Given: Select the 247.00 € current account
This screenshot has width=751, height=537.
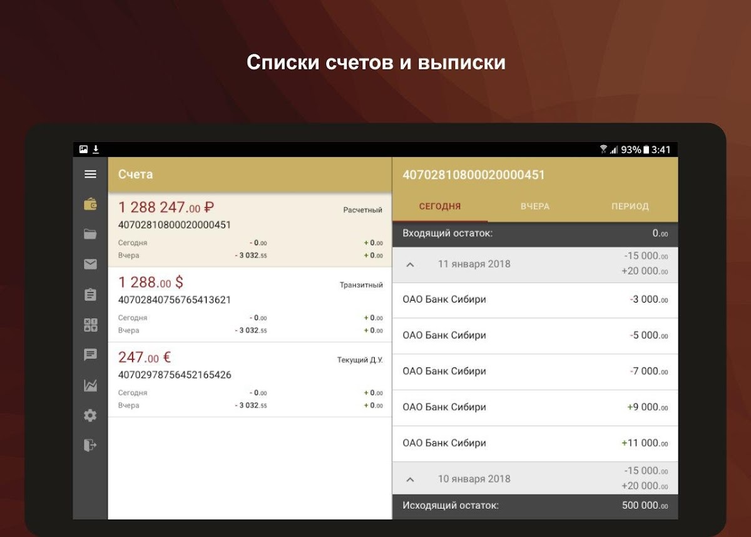Looking at the screenshot, I should coord(250,379).
